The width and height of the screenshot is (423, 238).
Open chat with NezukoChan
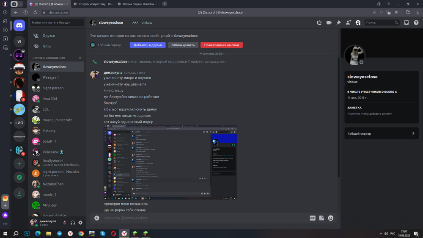pos(57,184)
